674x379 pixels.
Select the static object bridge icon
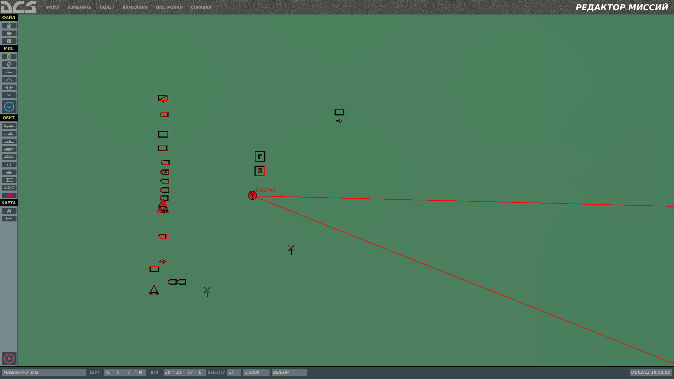[x=9, y=157]
